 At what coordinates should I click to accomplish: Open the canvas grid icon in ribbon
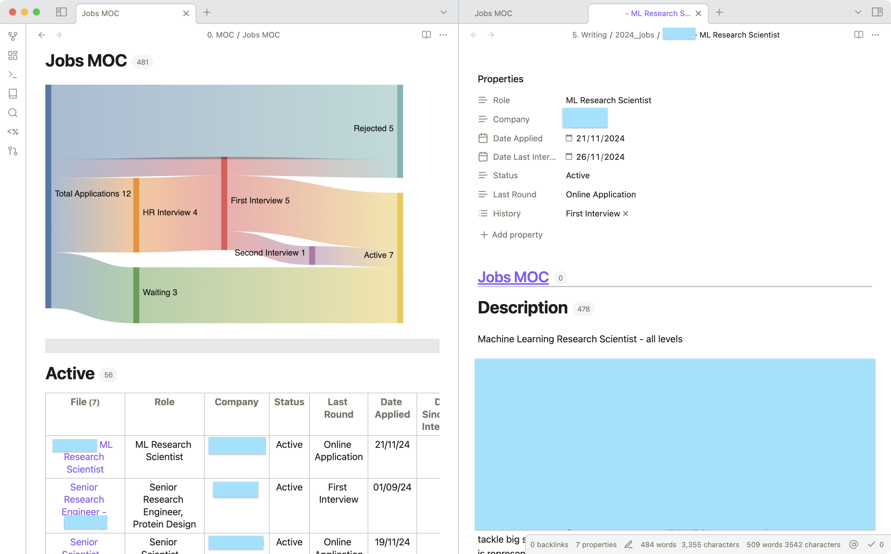[x=13, y=55]
